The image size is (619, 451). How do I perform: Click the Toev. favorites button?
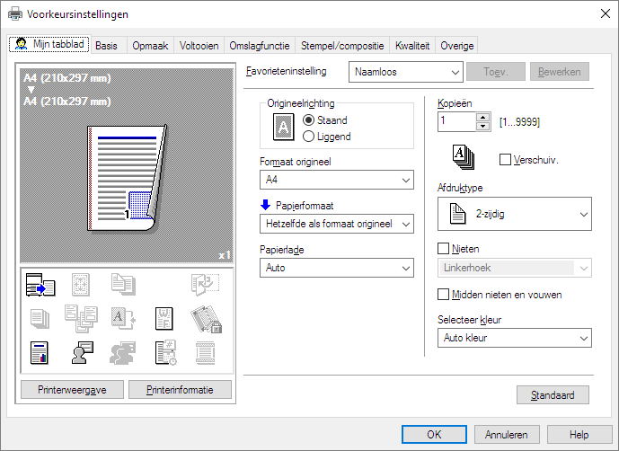[x=496, y=72]
